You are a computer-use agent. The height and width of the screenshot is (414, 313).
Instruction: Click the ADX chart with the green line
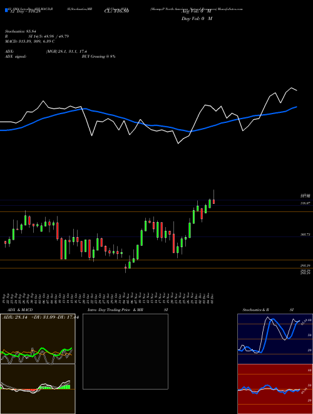[x=38, y=339]
